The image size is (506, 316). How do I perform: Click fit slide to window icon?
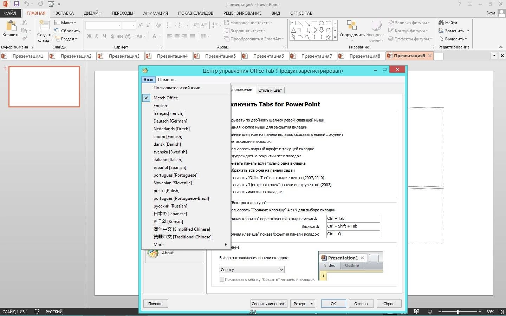pos(501,312)
